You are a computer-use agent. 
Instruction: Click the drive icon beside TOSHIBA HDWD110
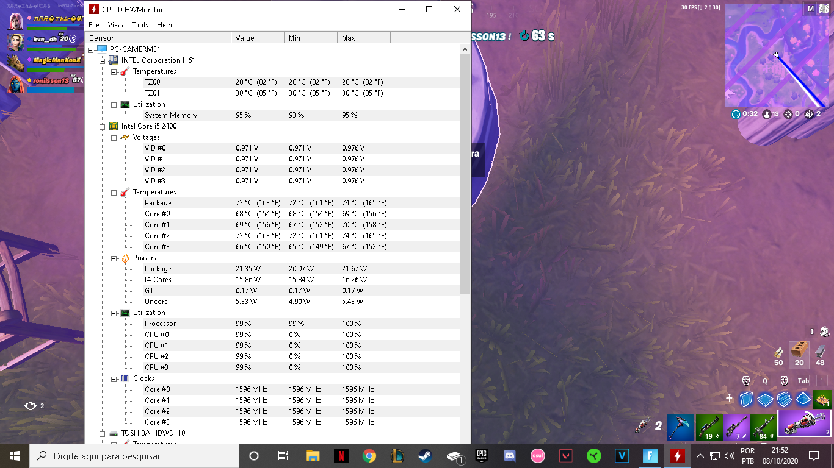pos(113,433)
